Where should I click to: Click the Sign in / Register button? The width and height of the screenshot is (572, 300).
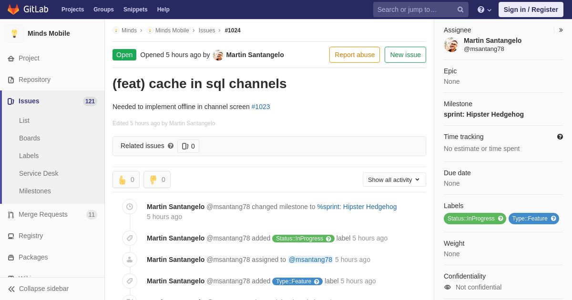[531, 10]
